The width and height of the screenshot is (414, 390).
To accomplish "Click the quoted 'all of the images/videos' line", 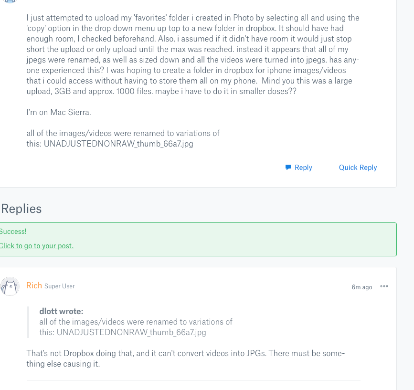I will [x=136, y=322].
